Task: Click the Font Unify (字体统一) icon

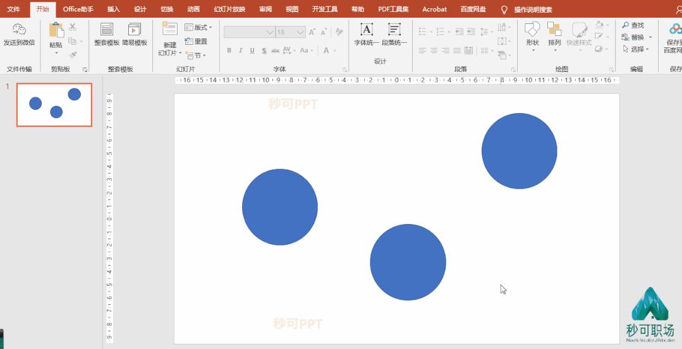Action: [367, 30]
